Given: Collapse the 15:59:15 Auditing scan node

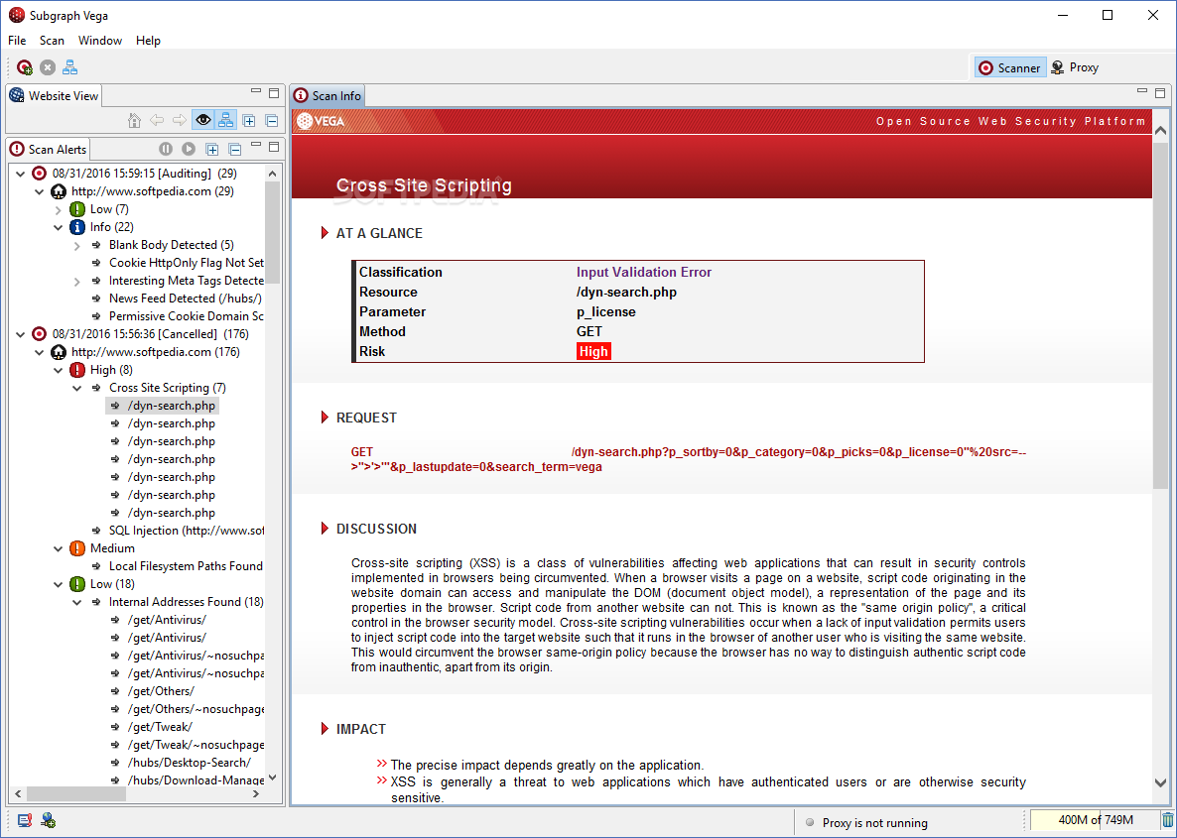Looking at the screenshot, I should pos(20,174).
